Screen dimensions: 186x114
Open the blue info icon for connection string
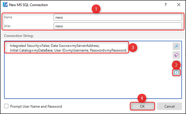click(x=176, y=72)
